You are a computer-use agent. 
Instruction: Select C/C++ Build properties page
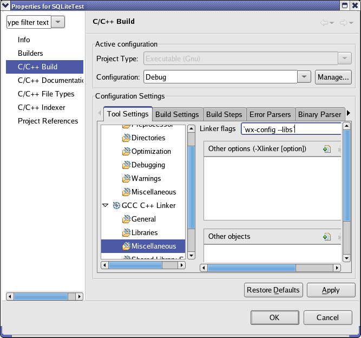(x=45, y=67)
